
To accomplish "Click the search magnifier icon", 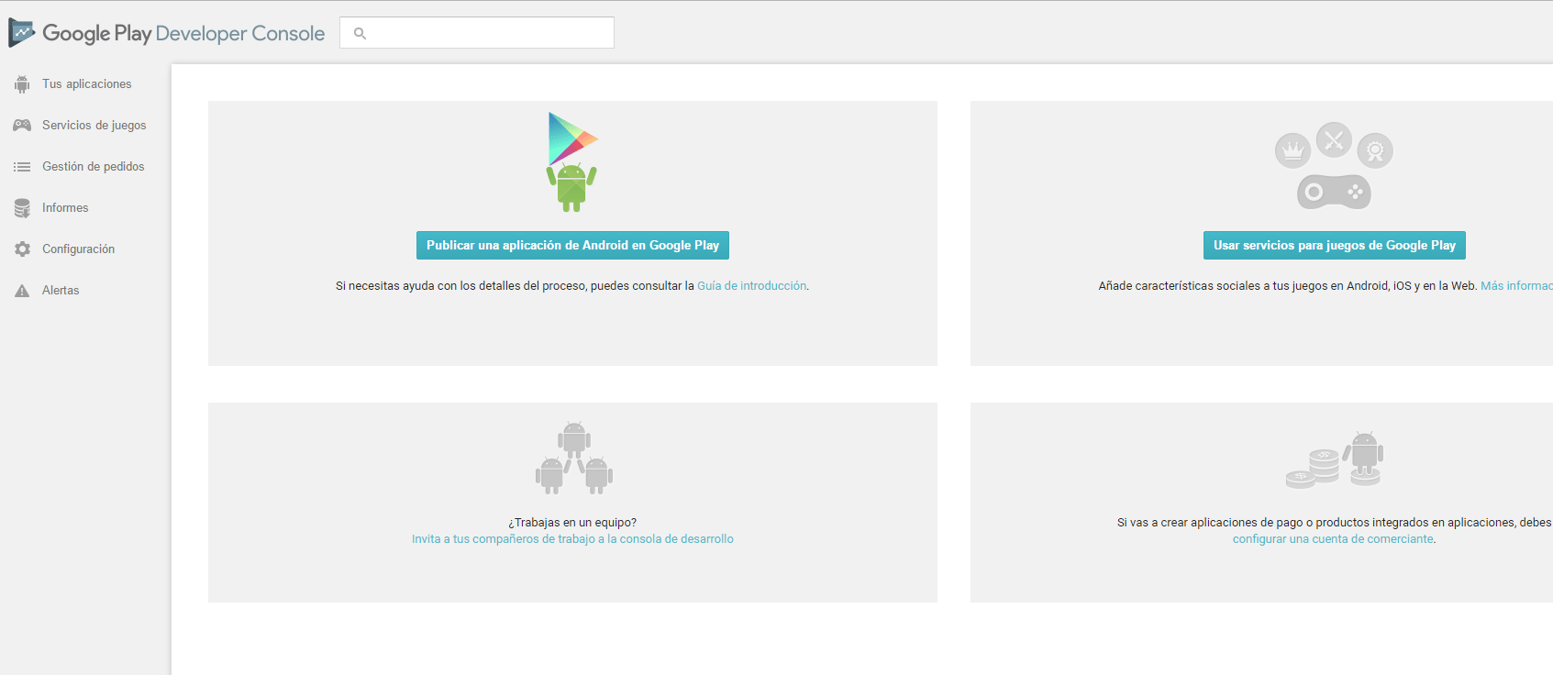I will (x=360, y=33).
